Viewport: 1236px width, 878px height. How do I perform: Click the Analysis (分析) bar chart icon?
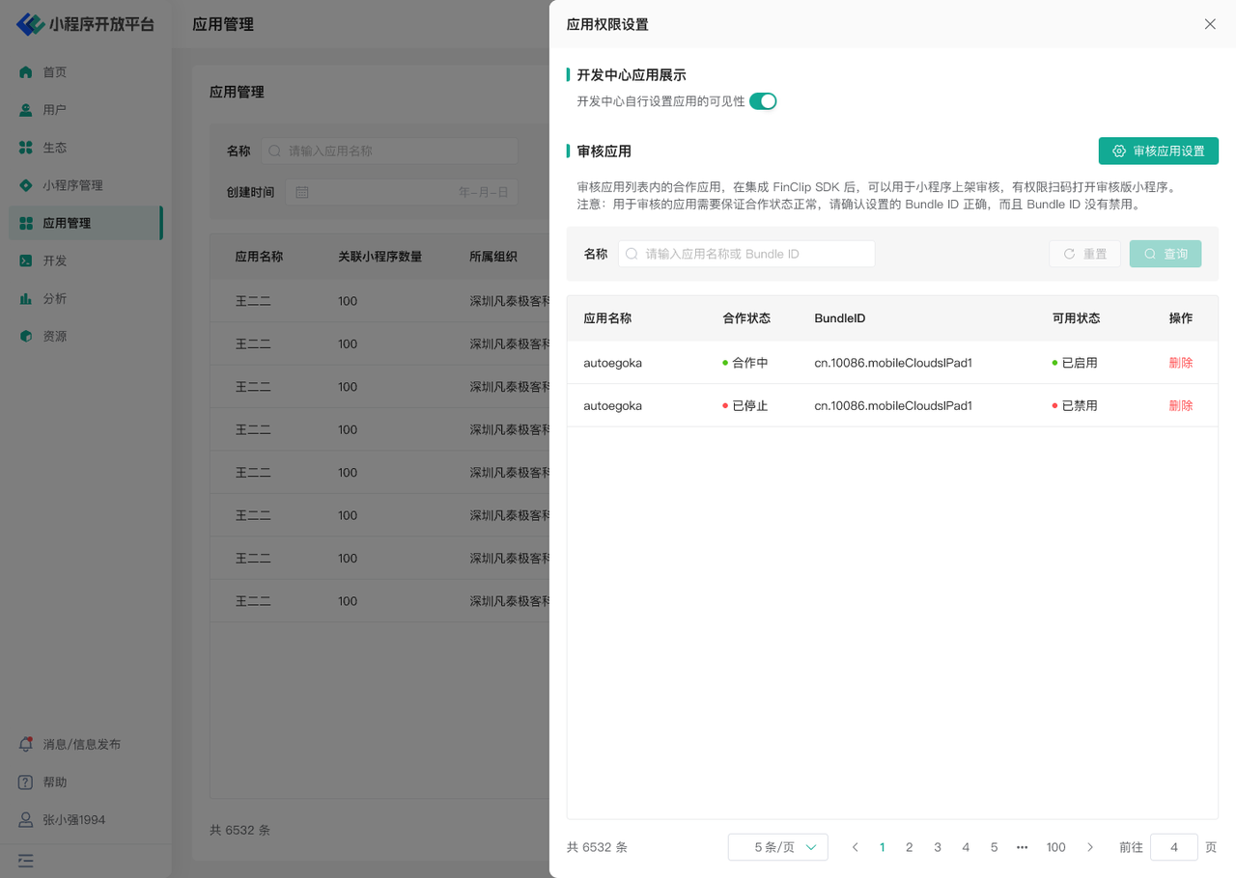pos(26,299)
